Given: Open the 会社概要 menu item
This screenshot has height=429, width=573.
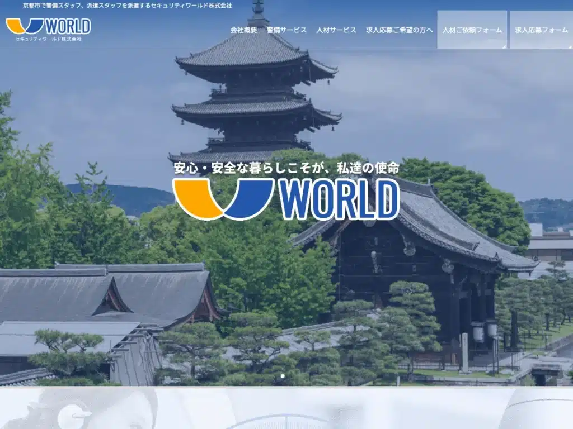Looking at the screenshot, I should click(x=244, y=30).
